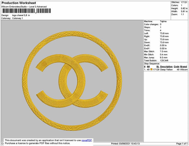Click the Total Bobbin value 129.34ft
This screenshot has height=146, width=189.
[x=164, y=60]
